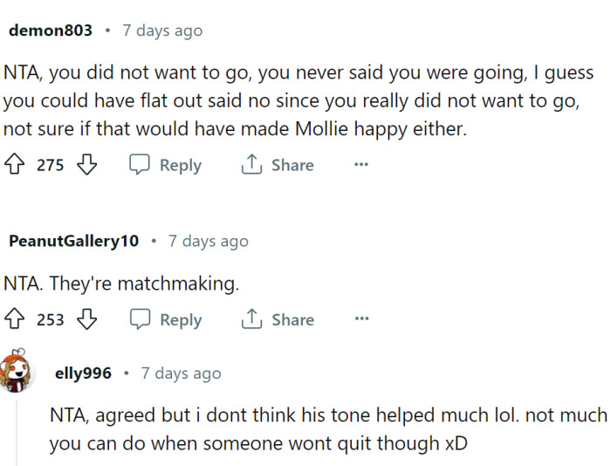
Task: Open the permalink timestamp on demon803's comment
Action: [162, 31]
